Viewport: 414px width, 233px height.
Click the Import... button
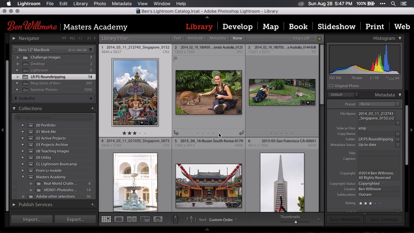[32, 219]
